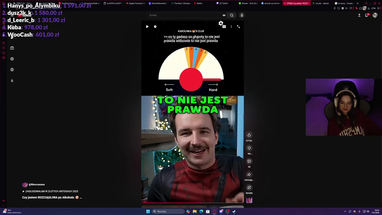Create a Remiks of this Short
Screen dimensions: 382x215
(249, 188)
